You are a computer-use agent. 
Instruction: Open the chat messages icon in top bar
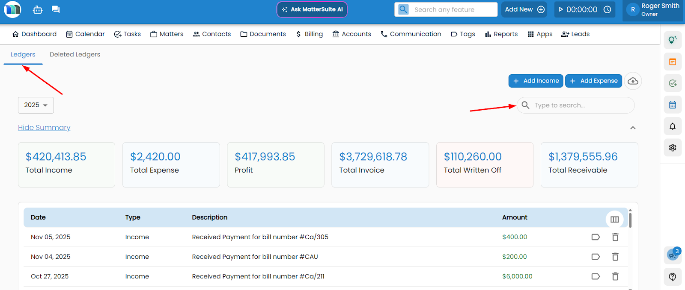(56, 9)
